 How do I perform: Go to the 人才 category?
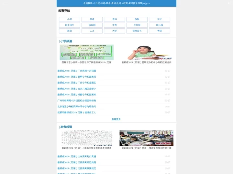(x=92, y=31)
